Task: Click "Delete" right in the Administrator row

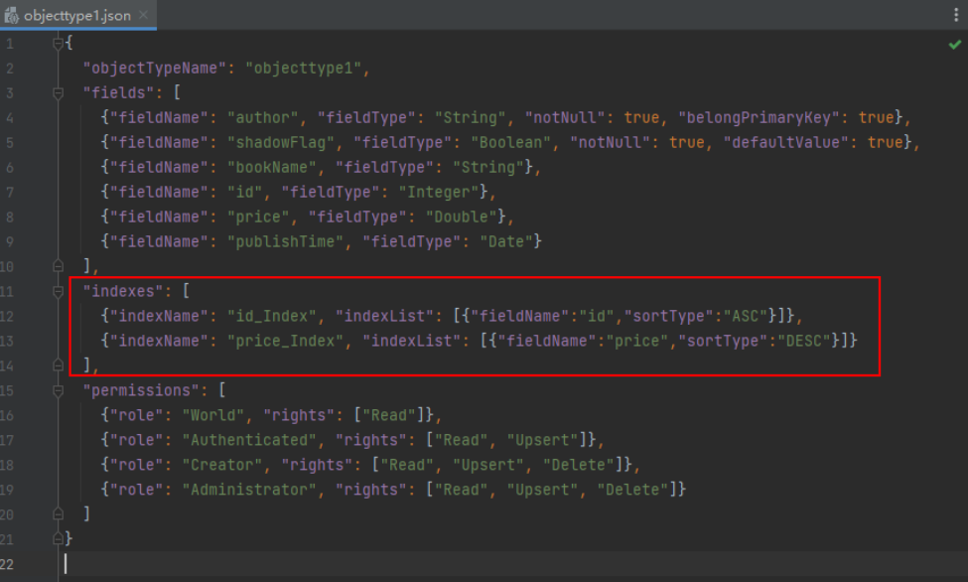Action: click(x=632, y=490)
